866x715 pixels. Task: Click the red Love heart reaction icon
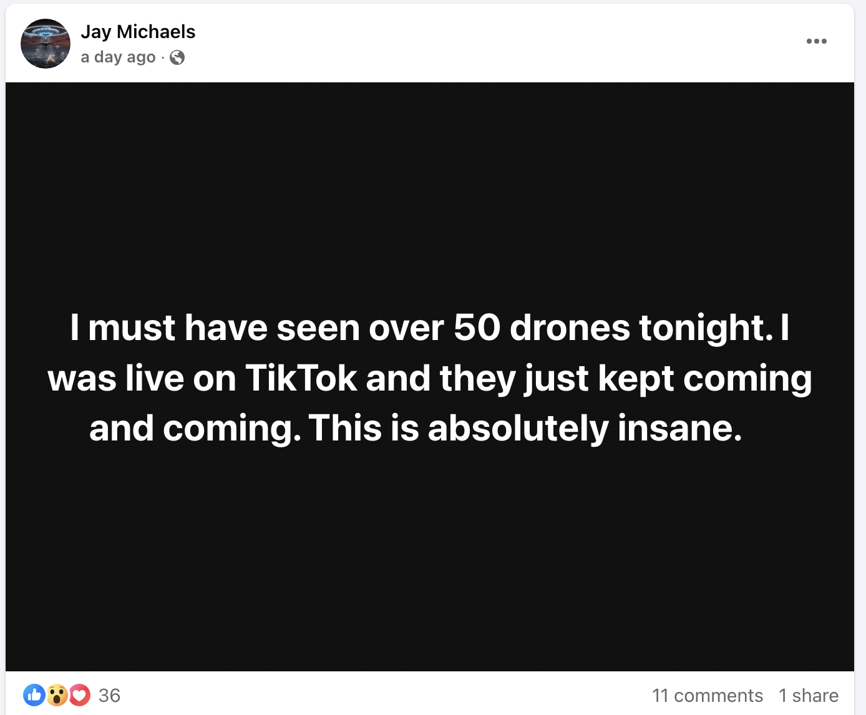coord(79,695)
